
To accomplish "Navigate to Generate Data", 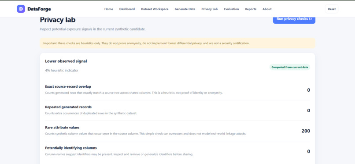I will coord(185,9).
